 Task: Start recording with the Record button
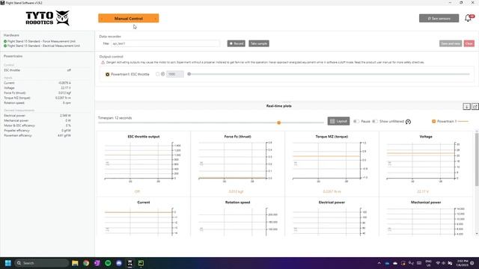point(237,43)
